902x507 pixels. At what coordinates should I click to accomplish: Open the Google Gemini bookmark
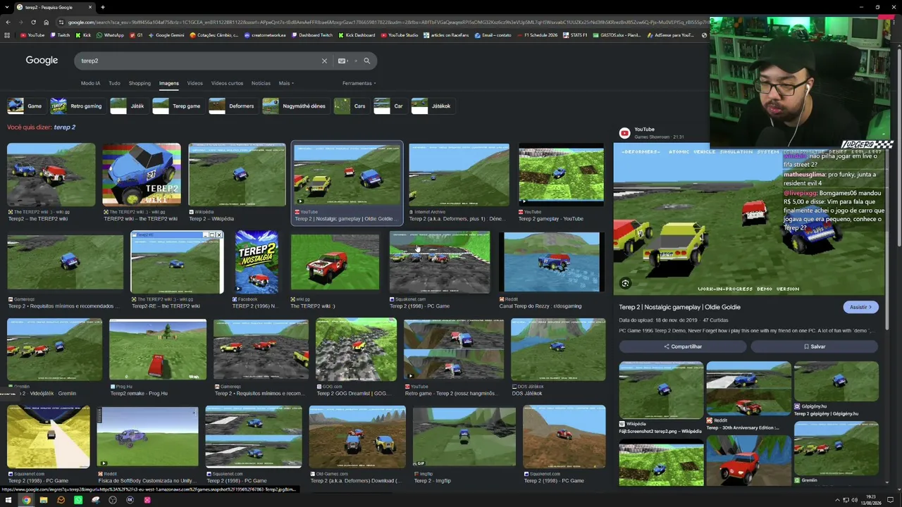pyautogui.click(x=166, y=35)
